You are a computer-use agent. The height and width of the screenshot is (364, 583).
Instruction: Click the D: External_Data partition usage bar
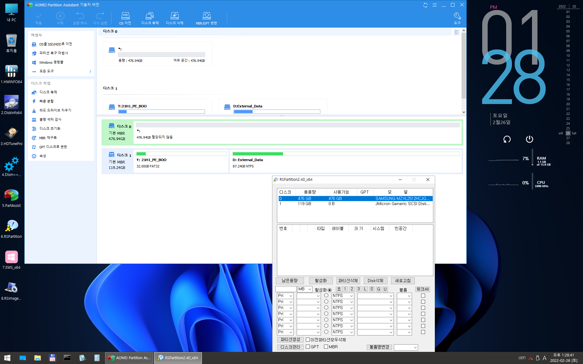pyautogui.click(x=346, y=154)
